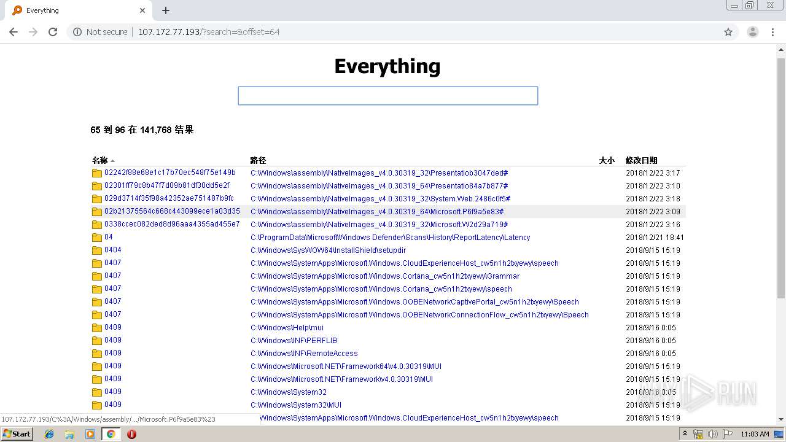786x442 pixels.
Task: Open path C:\Windows\INF\RemoteAccess
Action: [304, 354]
